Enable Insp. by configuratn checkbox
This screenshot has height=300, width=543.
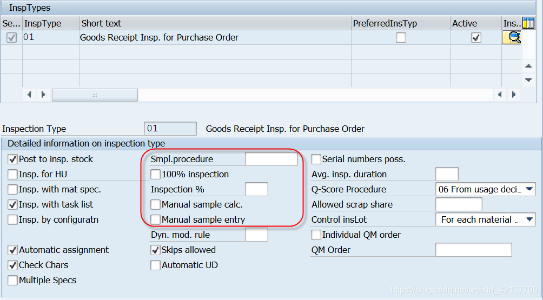coord(12,219)
